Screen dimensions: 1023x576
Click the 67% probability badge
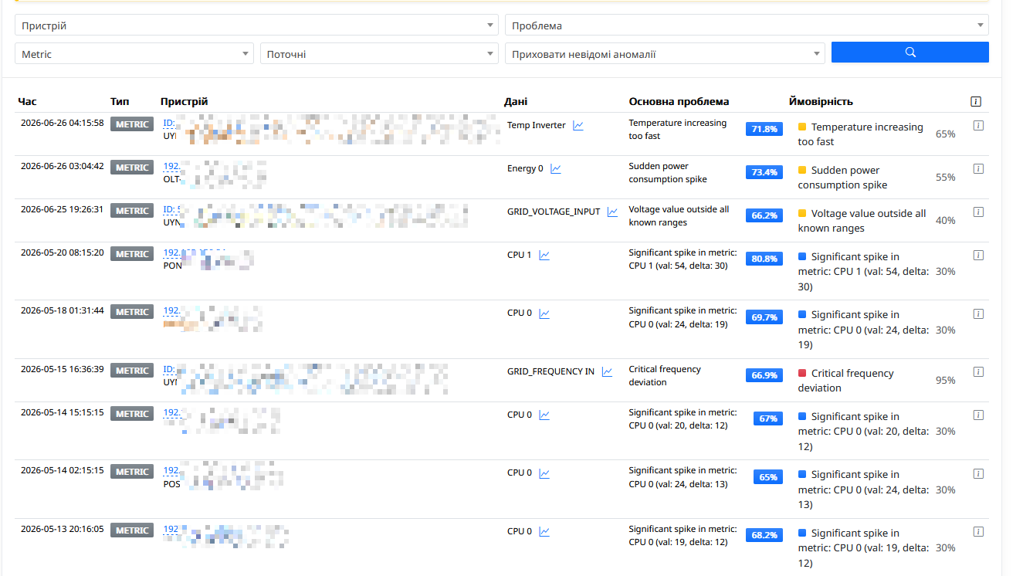click(768, 418)
